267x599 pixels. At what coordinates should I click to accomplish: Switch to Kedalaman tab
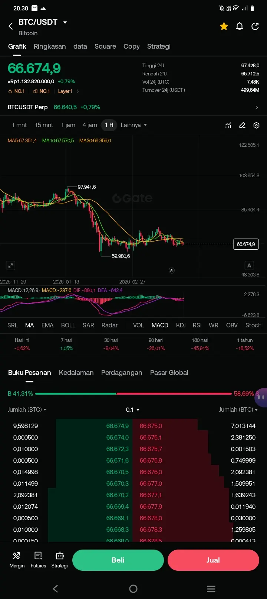[76, 373]
